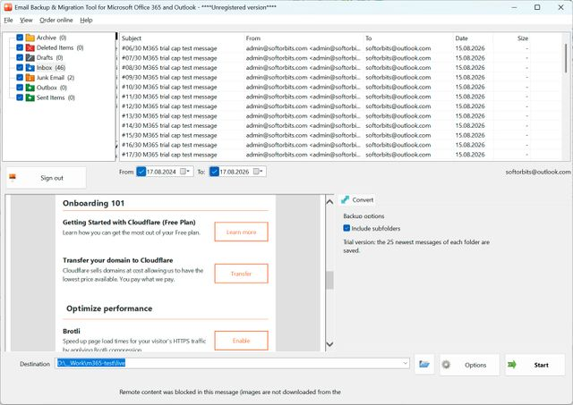Open the File menu

pyautogui.click(x=8, y=20)
